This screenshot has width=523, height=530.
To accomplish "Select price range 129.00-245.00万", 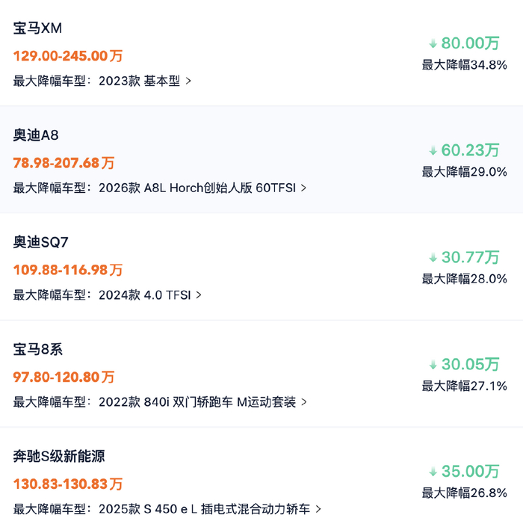I will pos(68,56).
